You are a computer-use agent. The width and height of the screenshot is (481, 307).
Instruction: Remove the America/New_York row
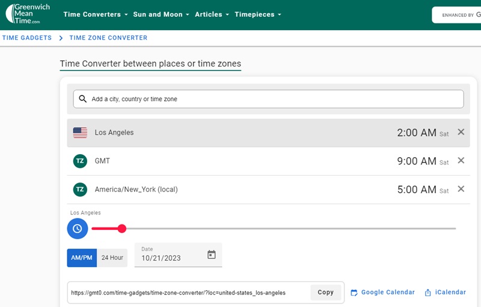click(461, 189)
